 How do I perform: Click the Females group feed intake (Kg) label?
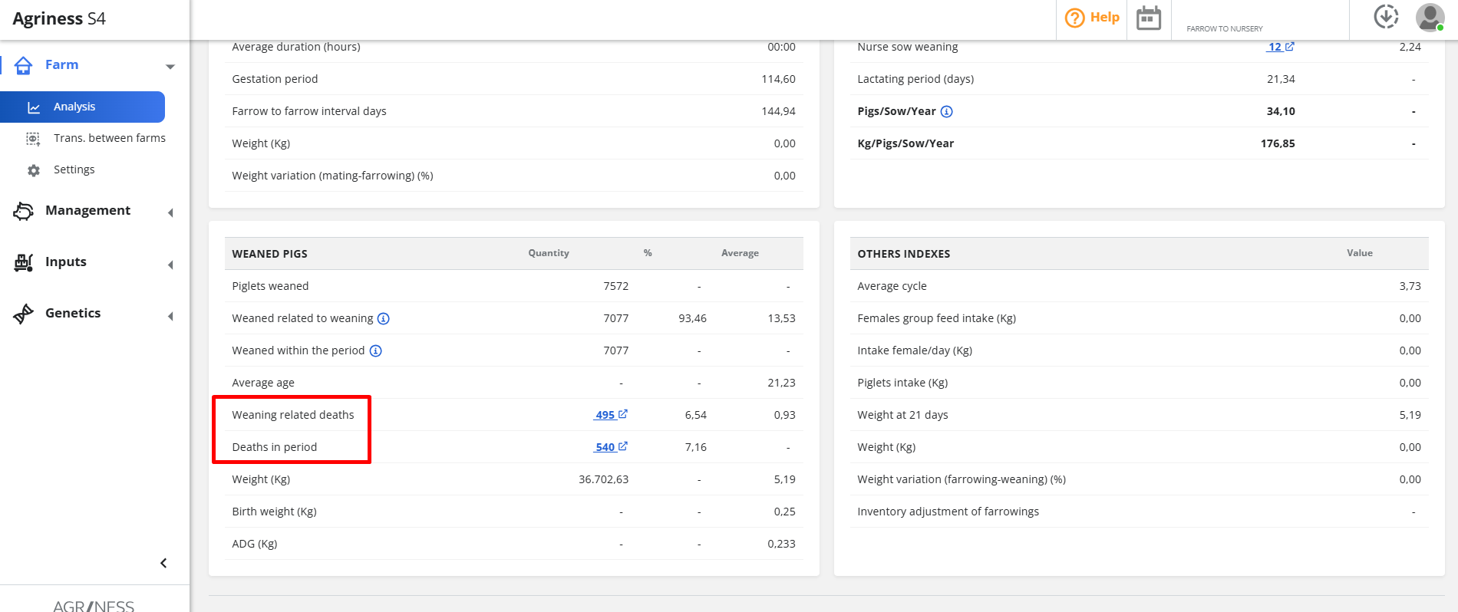click(937, 318)
